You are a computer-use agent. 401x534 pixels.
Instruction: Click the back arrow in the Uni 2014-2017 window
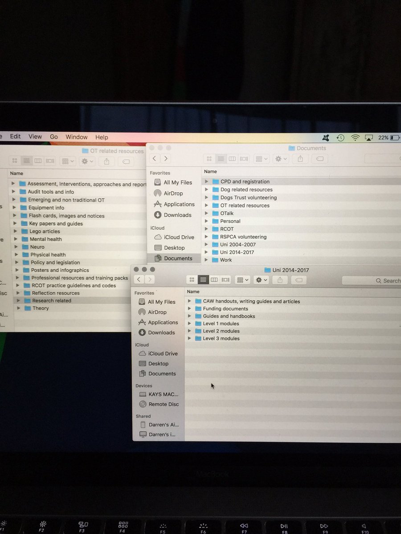pos(139,279)
